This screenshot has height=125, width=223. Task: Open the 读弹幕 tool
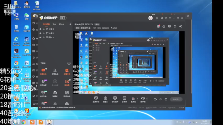67,82
